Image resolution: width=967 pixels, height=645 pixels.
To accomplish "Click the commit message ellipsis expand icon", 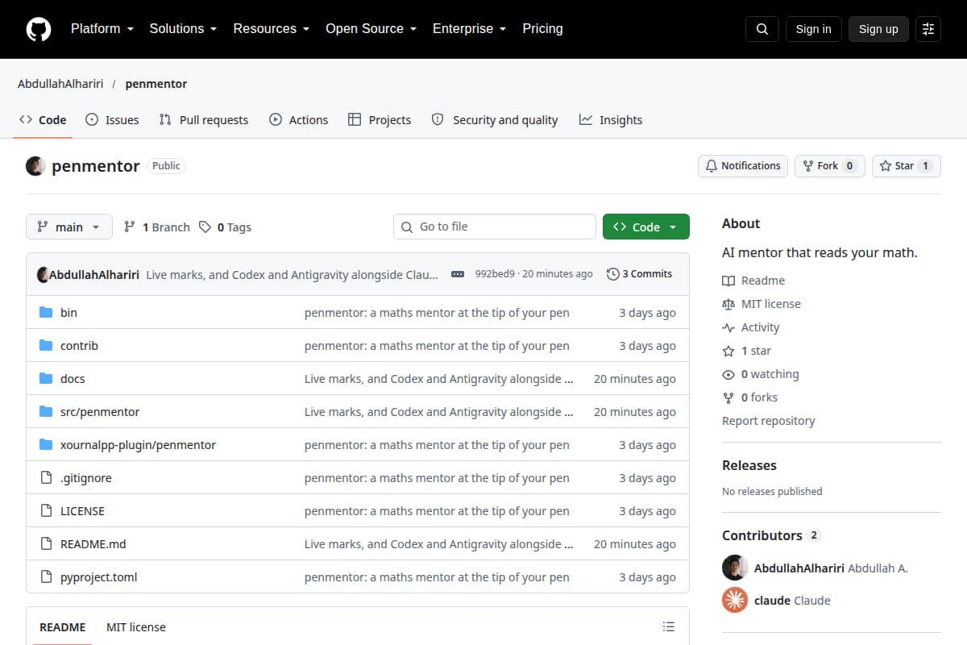I will (458, 274).
